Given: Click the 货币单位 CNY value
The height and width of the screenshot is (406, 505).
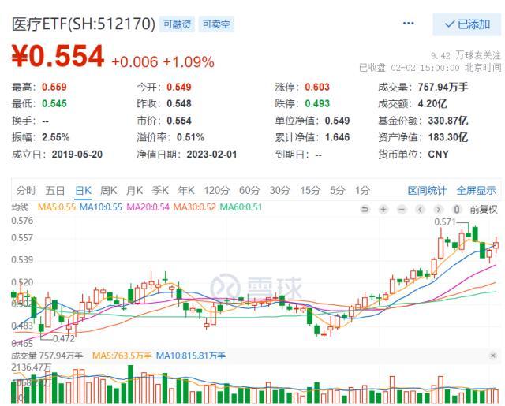Looking at the screenshot, I should [x=439, y=155].
